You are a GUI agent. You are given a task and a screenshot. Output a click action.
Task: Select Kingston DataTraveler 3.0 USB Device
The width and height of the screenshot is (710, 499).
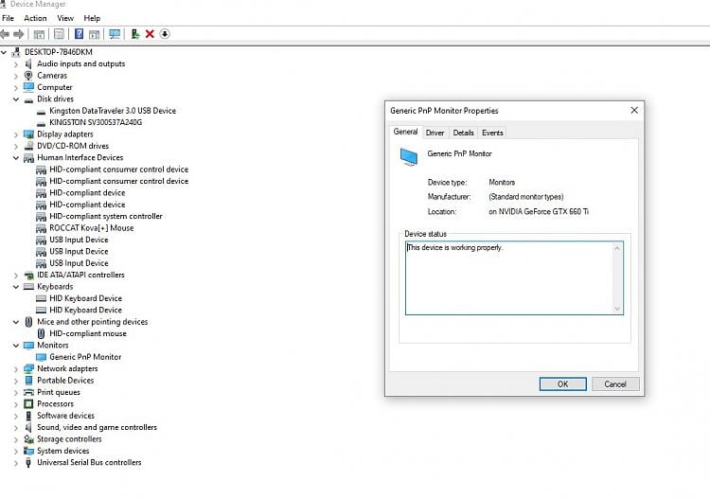coord(112,111)
